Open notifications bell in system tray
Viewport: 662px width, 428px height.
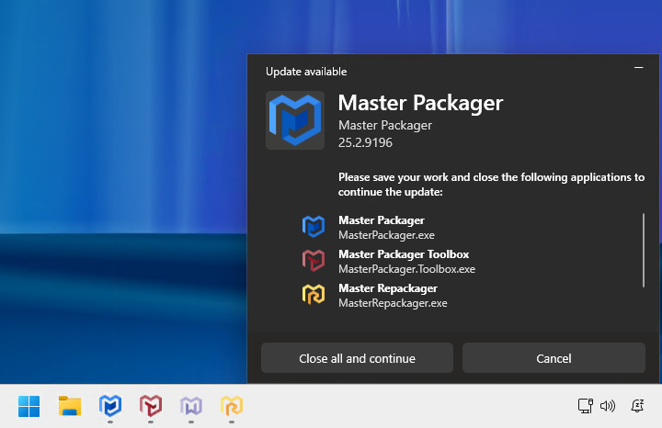click(x=637, y=406)
